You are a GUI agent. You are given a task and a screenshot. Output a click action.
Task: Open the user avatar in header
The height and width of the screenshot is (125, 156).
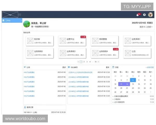pyautogui.click(x=151, y=15)
